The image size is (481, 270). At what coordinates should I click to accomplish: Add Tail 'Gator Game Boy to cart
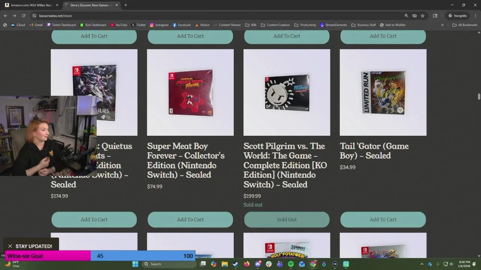(383, 220)
